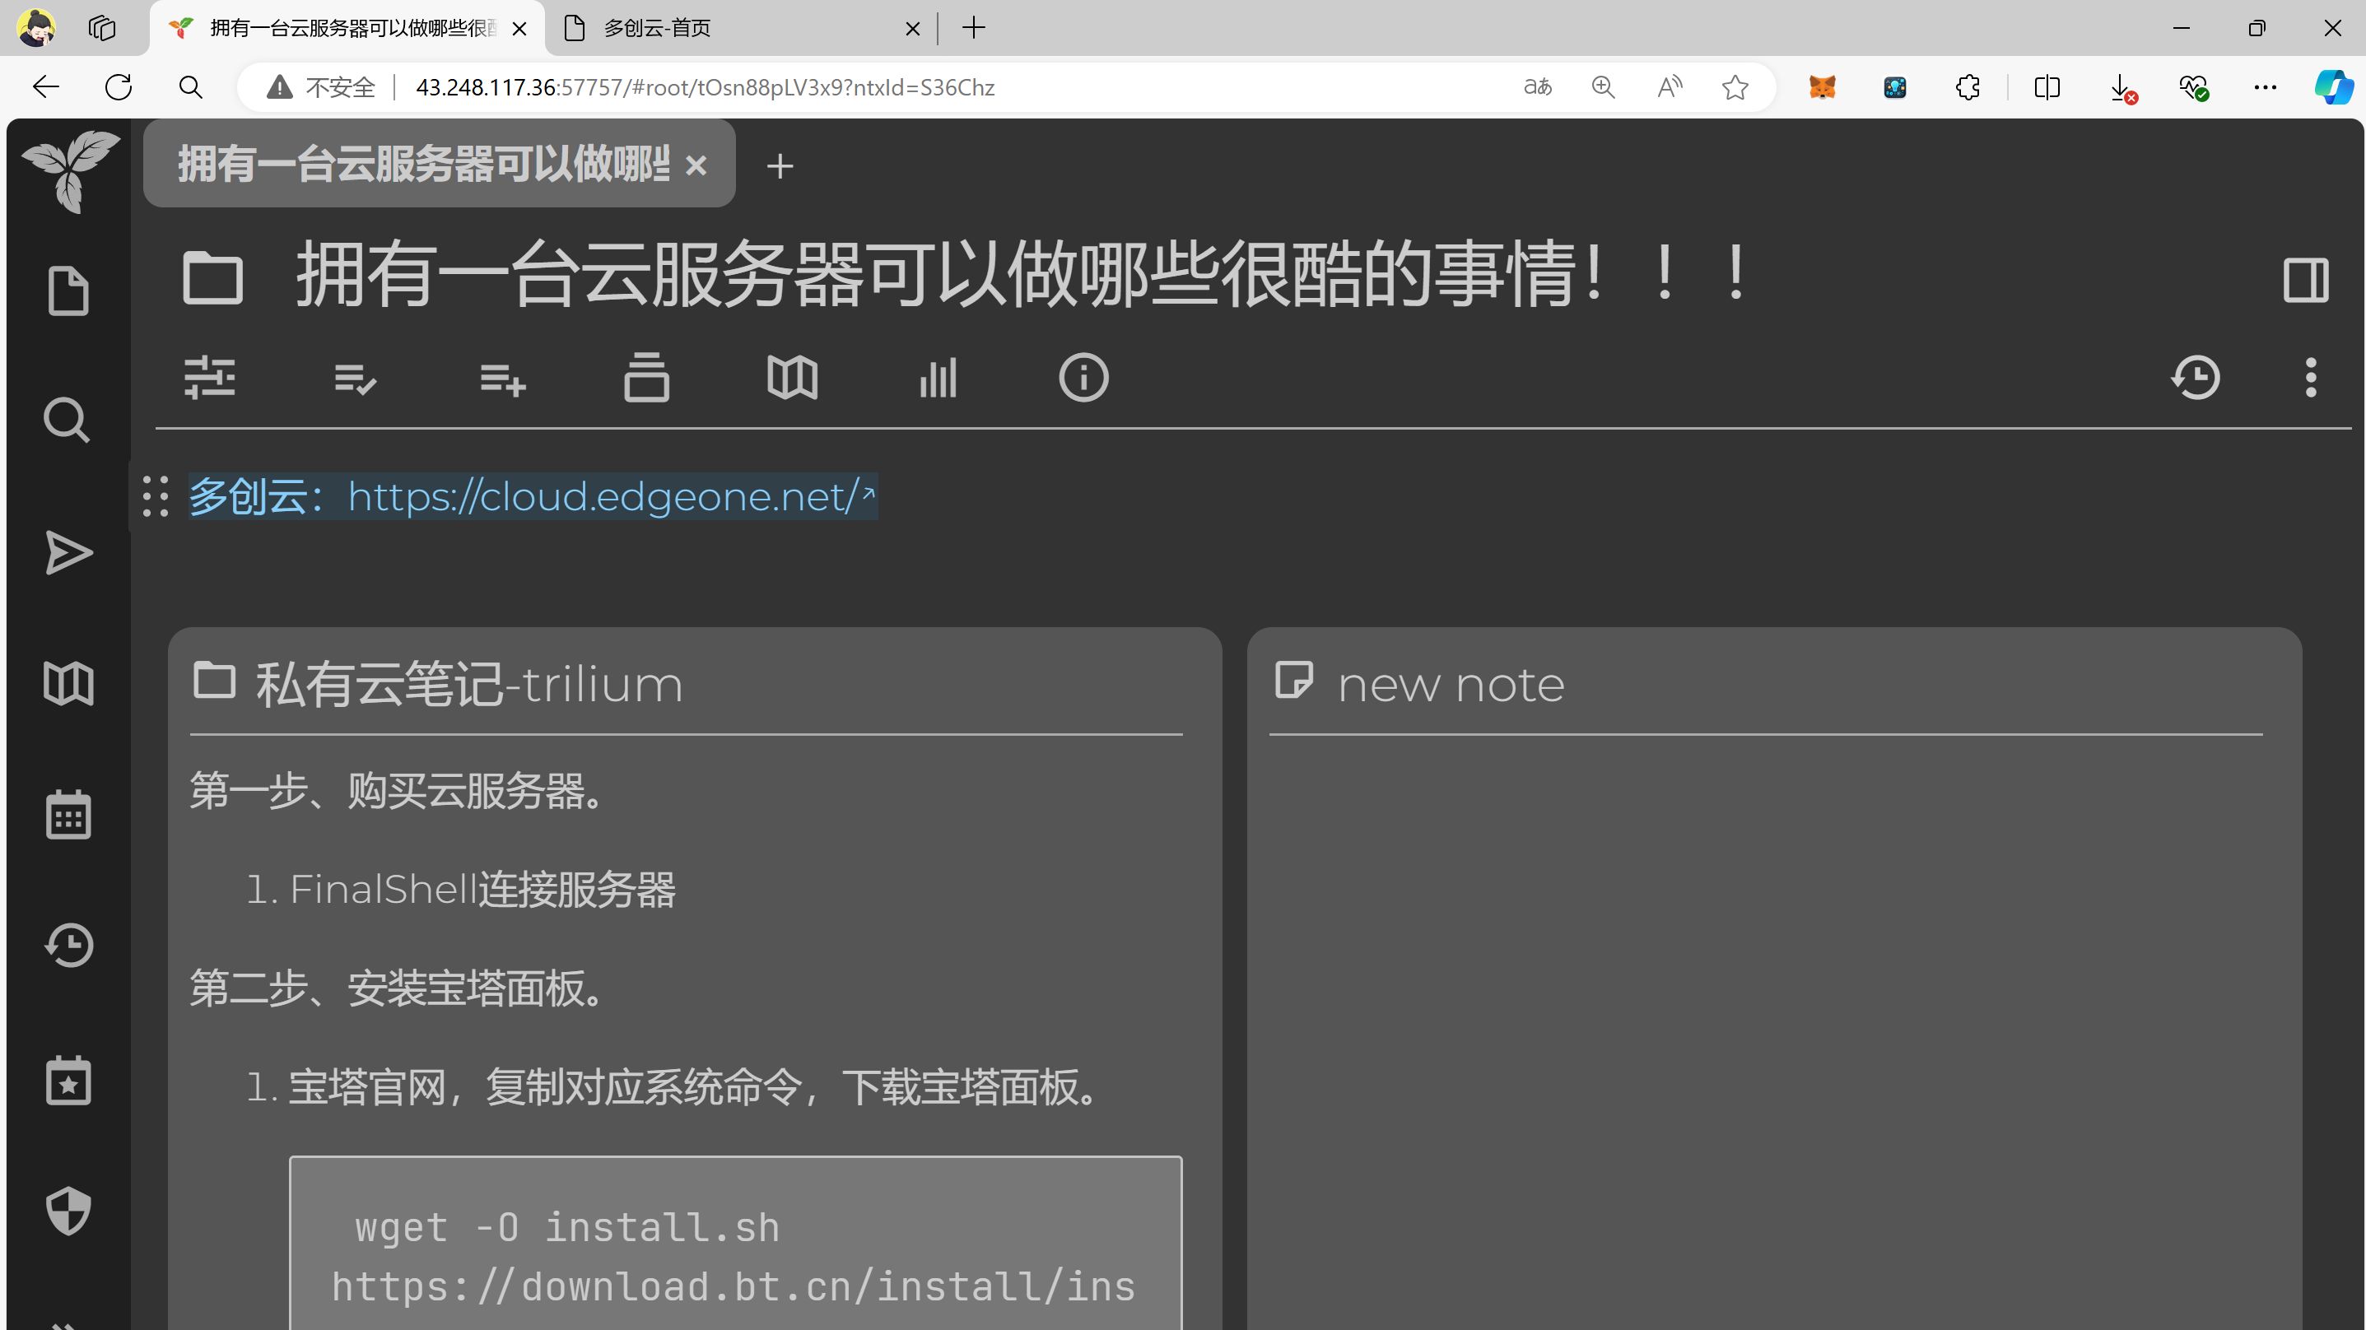
Task: Open Note Paths ribbon tab
Action: [646, 377]
